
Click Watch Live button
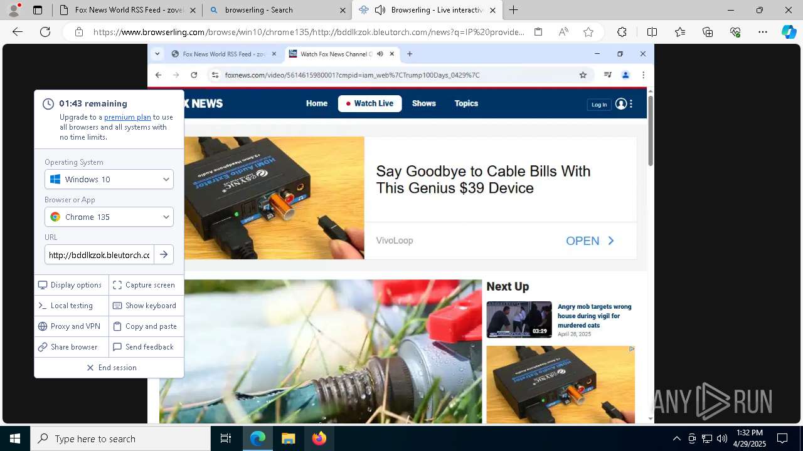coord(370,103)
